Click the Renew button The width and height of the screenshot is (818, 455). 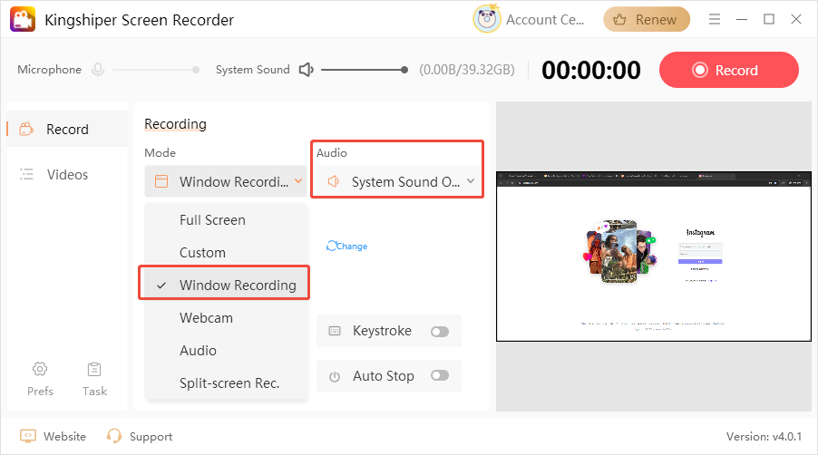pyautogui.click(x=647, y=19)
